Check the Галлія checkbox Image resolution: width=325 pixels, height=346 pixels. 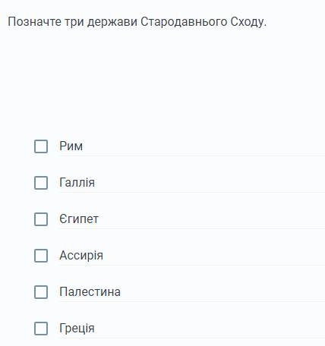(x=41, y=183)
